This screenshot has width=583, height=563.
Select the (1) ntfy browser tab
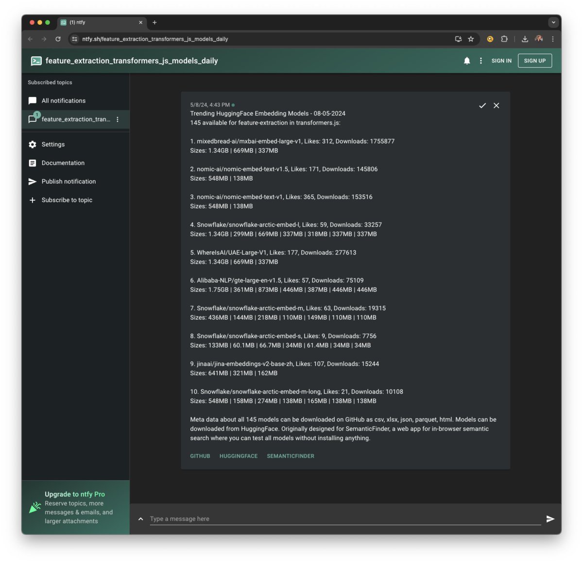click(102, 22)
